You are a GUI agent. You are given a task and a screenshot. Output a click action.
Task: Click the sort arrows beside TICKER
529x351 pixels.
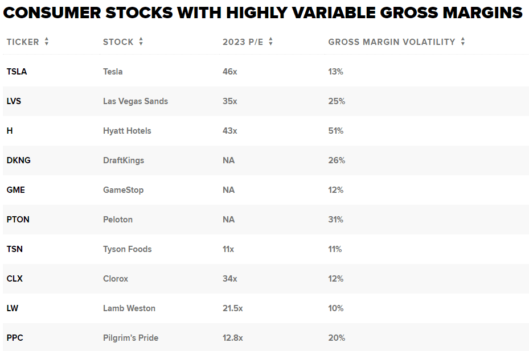coord(47,42)
